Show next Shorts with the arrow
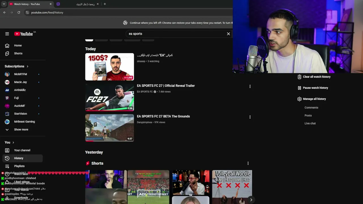The height and width of the screenshot is (204, 363). click(x=251, y=200)
